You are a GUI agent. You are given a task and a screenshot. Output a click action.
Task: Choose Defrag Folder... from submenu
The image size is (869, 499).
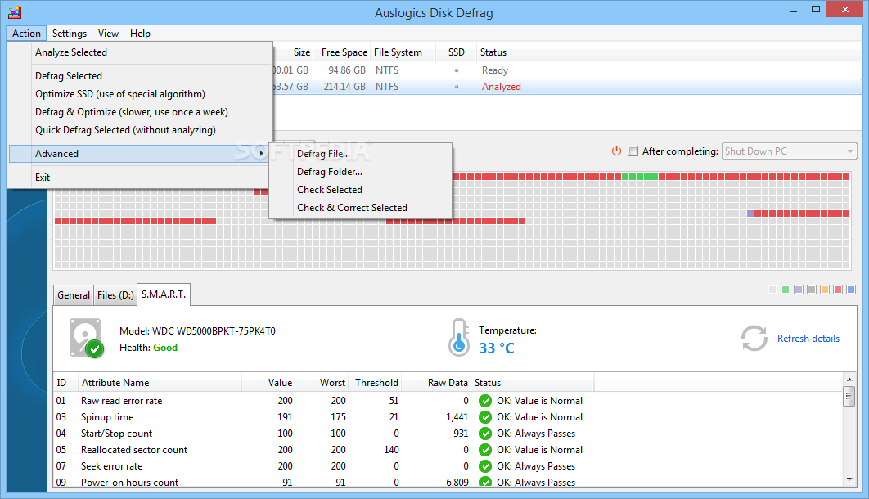pyautogui.click(x=330, y=172)
